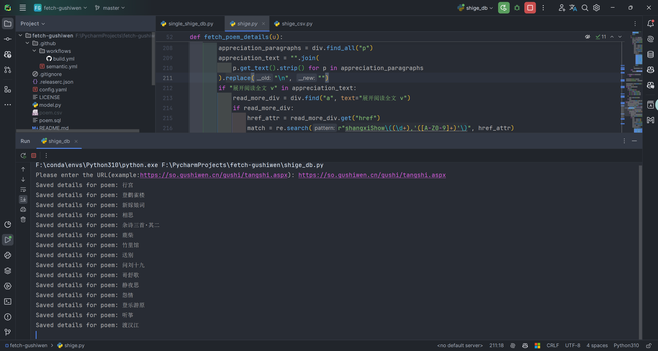
Task: Switch to the single_shige_db.py tab
Action: click(x=190, y=24)
